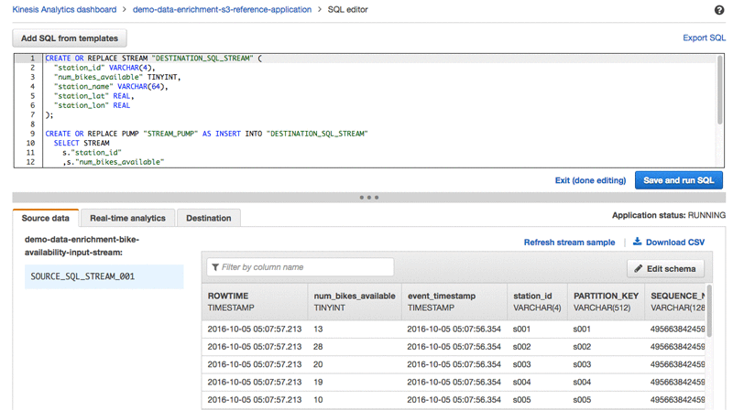This screenshot has height=410, width=733.
Task: Open the help question mark icon
Action: point(719,10)
